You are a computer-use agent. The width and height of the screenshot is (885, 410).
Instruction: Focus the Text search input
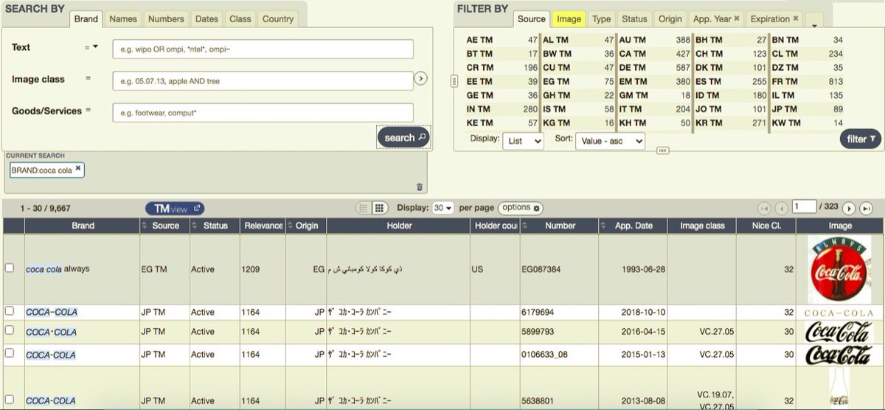[263, 49]
